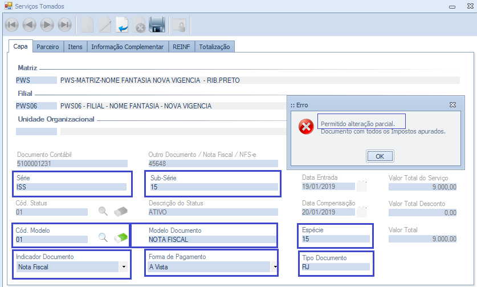Click the Série input field
The width and height of the screenshot is (477, 287).
pos(71,187)
